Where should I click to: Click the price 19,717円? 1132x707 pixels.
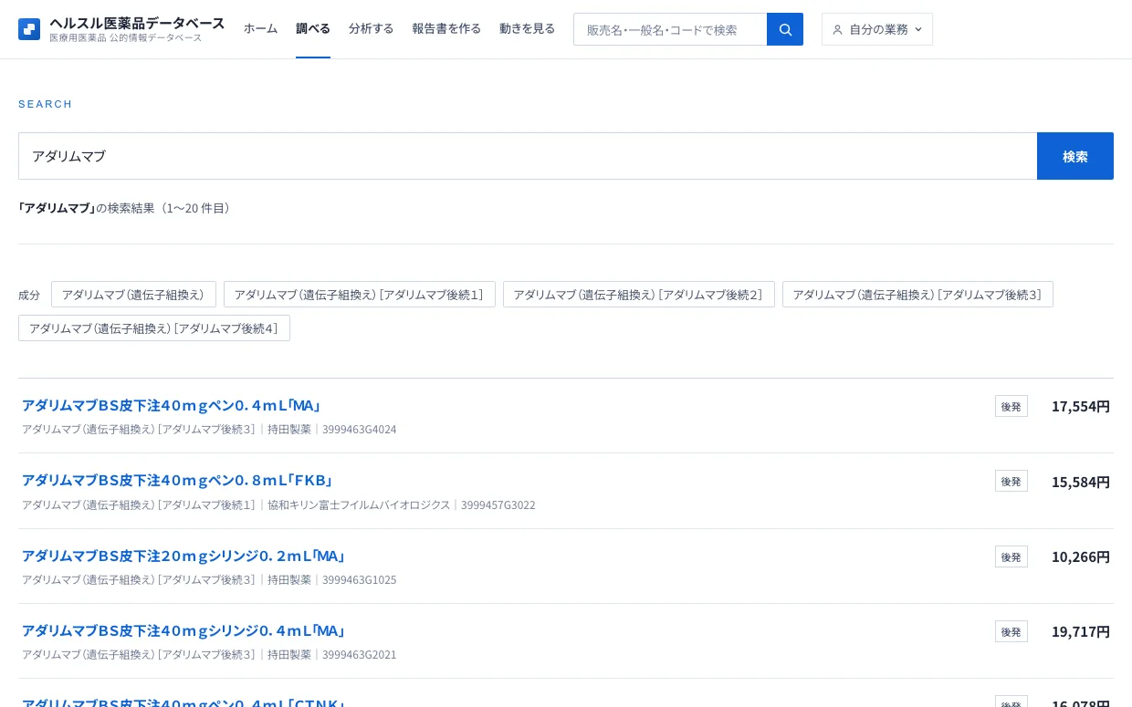pyautogui.click(x=1081, y=631)
